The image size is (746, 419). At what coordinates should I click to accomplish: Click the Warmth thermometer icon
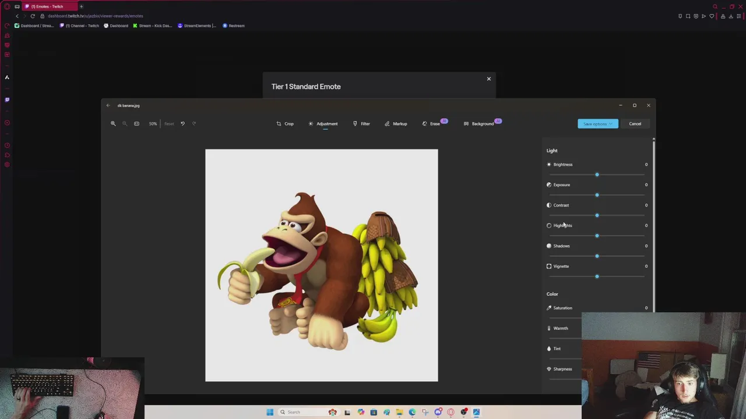(549, 328)
